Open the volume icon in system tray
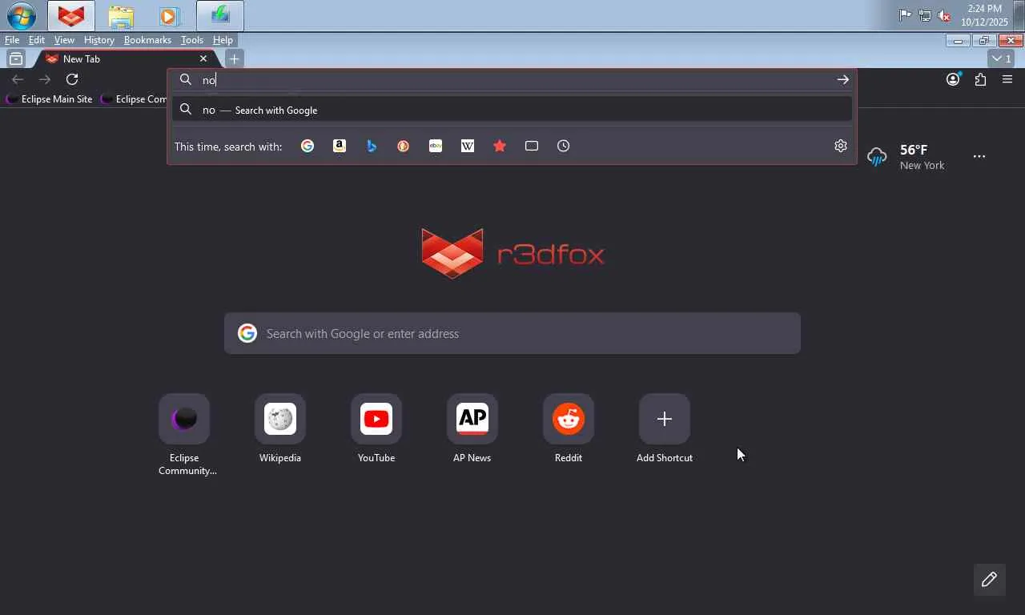Screen dimensions: 1025x615 tap(944, 15)
